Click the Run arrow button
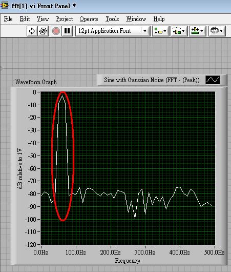This screenshot has width=231, height=272. point(32,31)
